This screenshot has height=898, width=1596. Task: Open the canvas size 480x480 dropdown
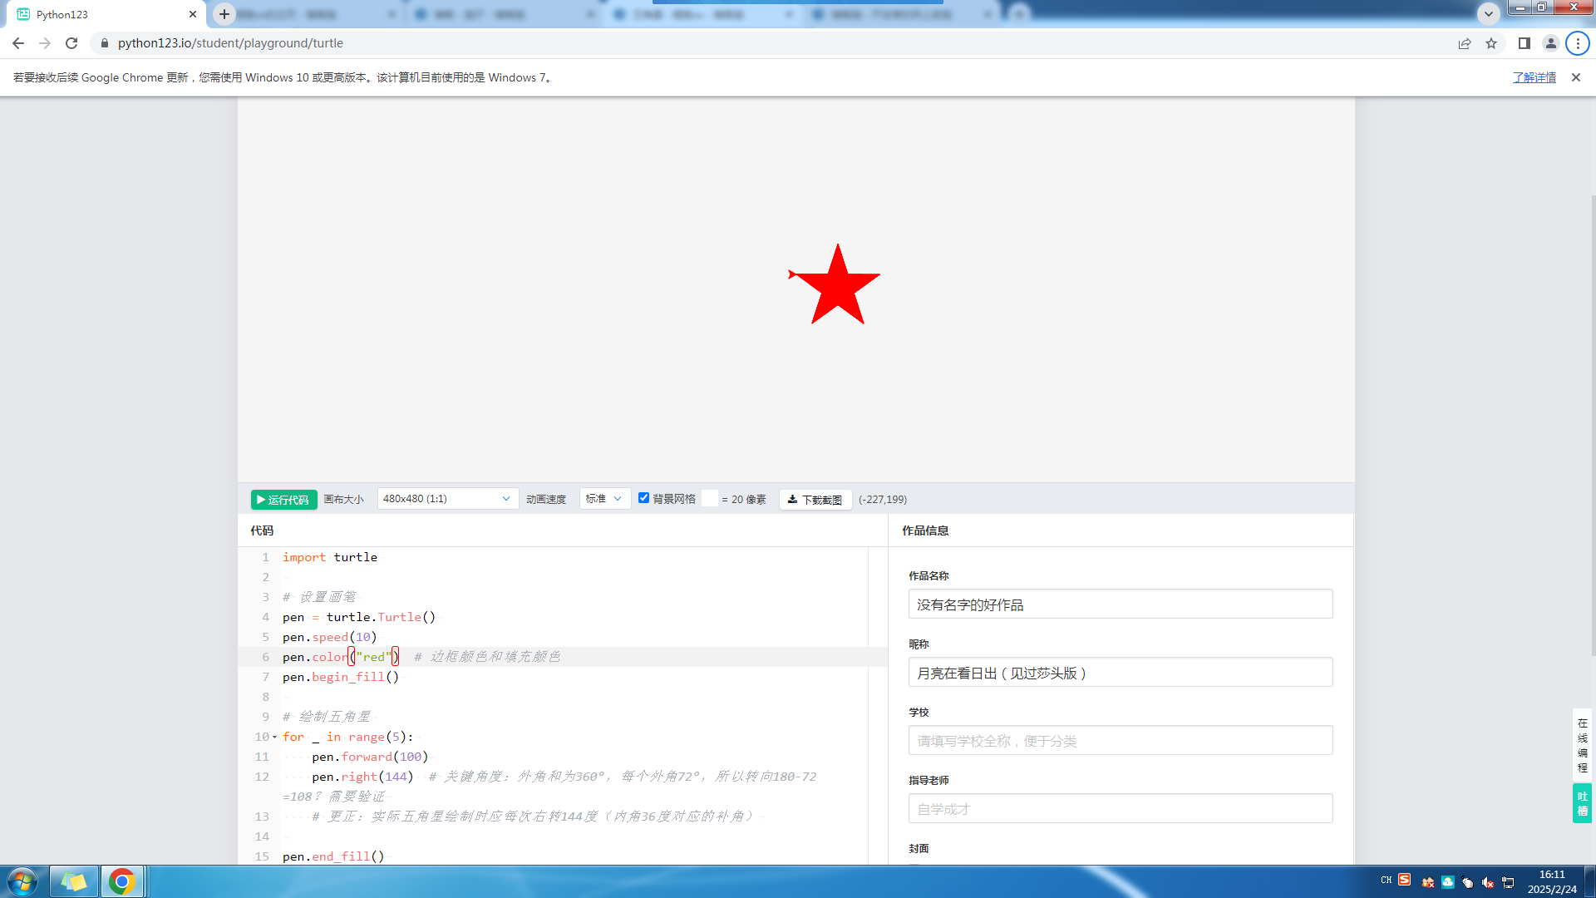pos(447,499)
